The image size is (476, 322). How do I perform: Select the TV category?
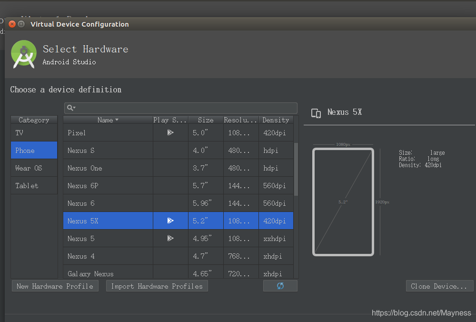(34, 133)
